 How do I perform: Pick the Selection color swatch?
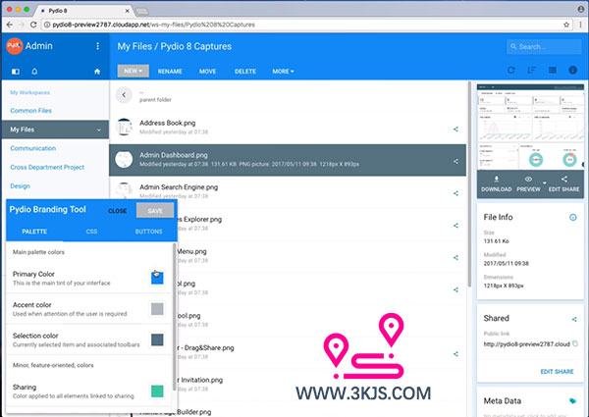[x=157, y=339]
